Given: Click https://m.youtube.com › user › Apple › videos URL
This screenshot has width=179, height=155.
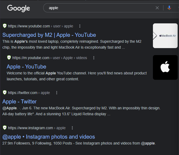Looking at the screenshot, I should (x=50, y=58).
